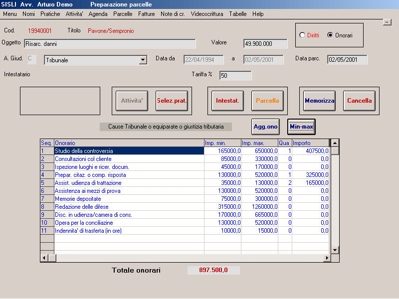The image size is (399, 299).
Task: Click the Data parc. date field
Action: coord(347,60)
